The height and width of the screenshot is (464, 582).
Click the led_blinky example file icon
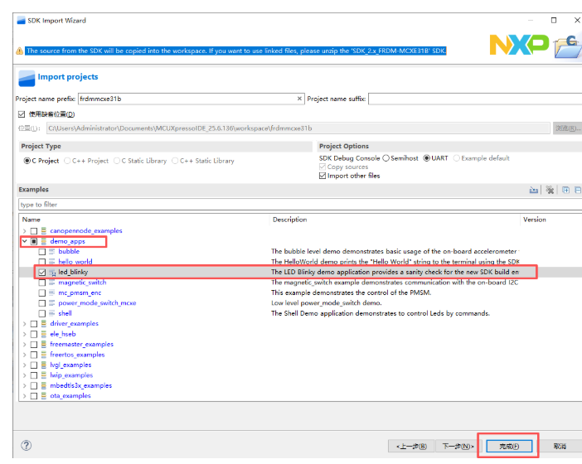pyautogui.click(x=52, y=273)
